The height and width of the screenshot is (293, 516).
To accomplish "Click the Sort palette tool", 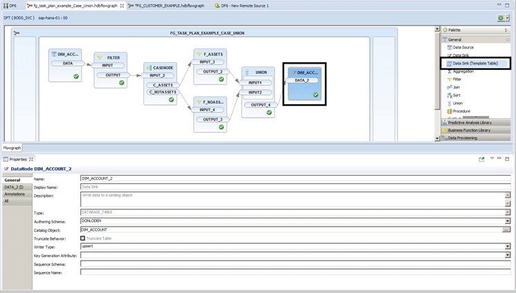I will tap(456, 95).
